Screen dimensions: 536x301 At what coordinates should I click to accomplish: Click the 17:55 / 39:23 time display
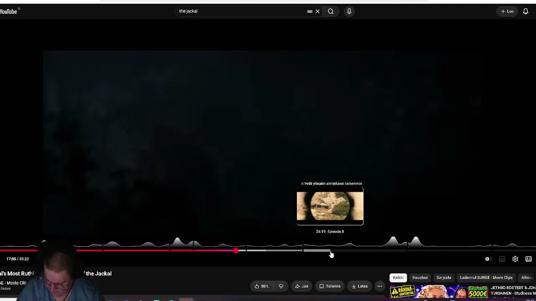[18, 259]
